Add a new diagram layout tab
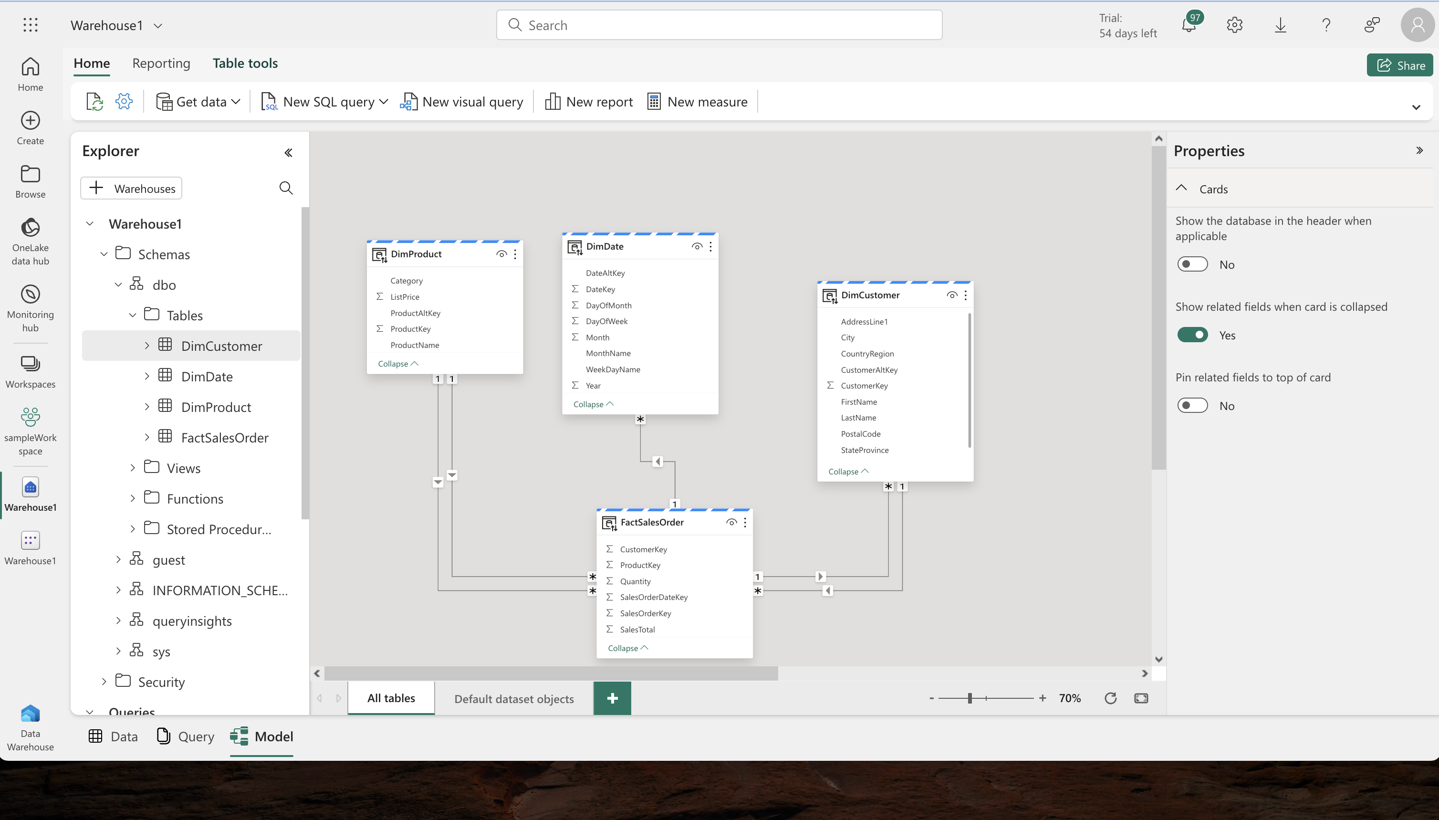Viewport: 1439px width, 820px height. coord(613,698)
